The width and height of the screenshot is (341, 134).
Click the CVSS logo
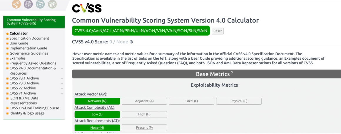(x=87, y=8)
